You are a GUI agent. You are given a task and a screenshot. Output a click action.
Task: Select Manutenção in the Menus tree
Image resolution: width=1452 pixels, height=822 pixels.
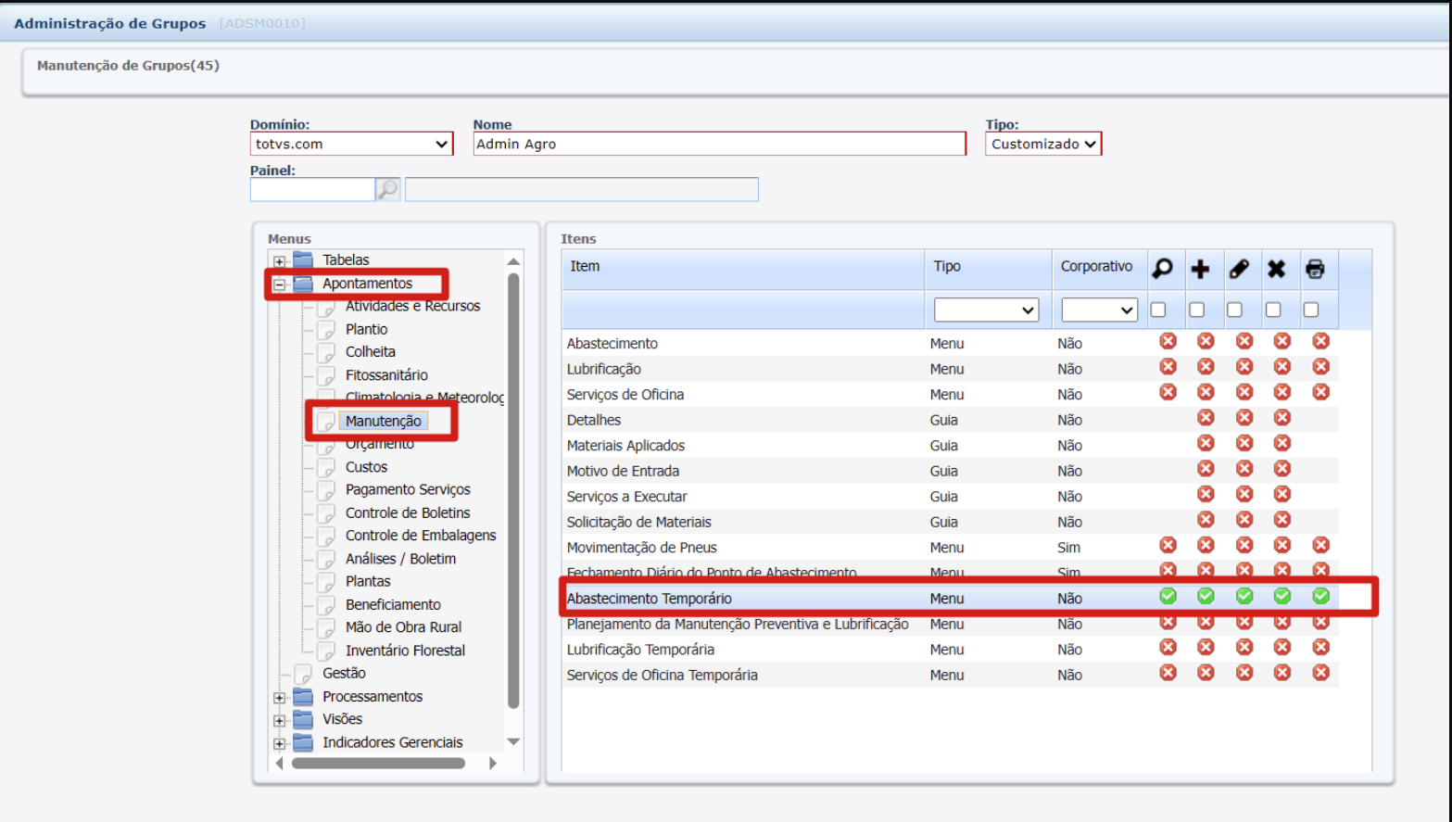(383, 421)
